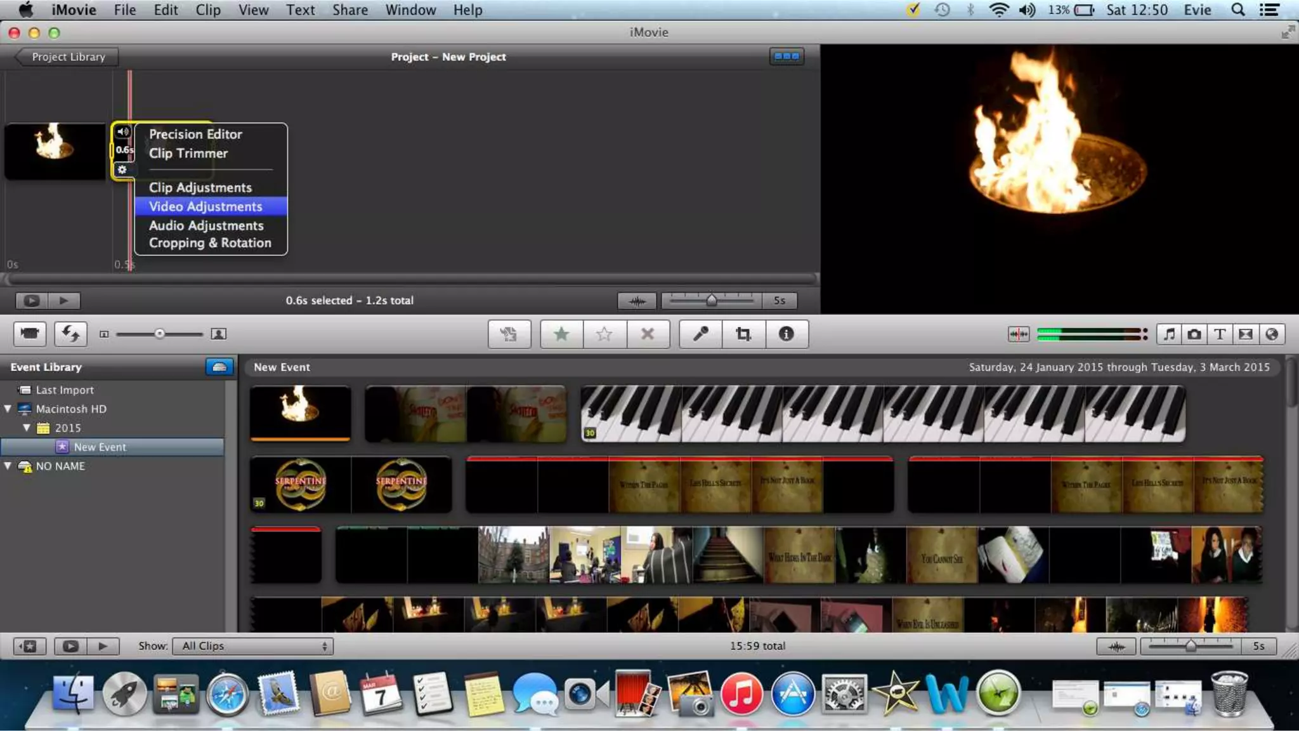Select the first Serpentine logo clip
This screenshot has width=1299, height=731.
[x=300, y=484]
